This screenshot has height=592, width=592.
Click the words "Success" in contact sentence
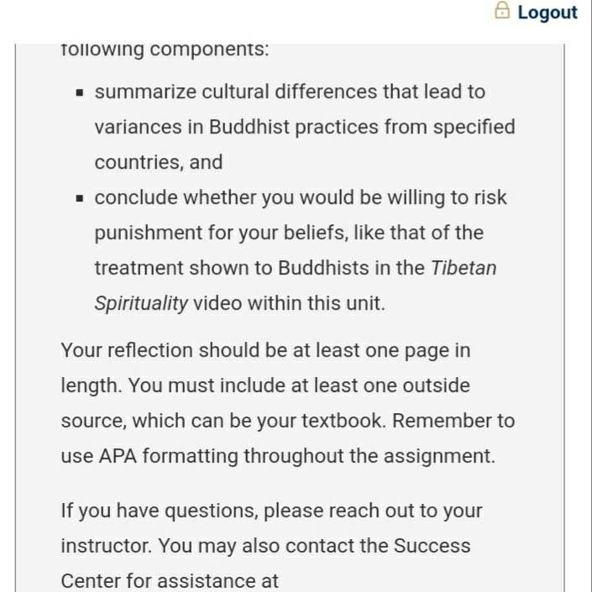coord(432,546)
